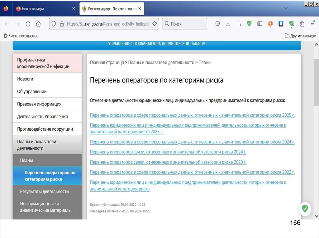Screen dimensions: 319x238
Task: Click the Главная страница breadcrumb link
Action: point(107,62)
